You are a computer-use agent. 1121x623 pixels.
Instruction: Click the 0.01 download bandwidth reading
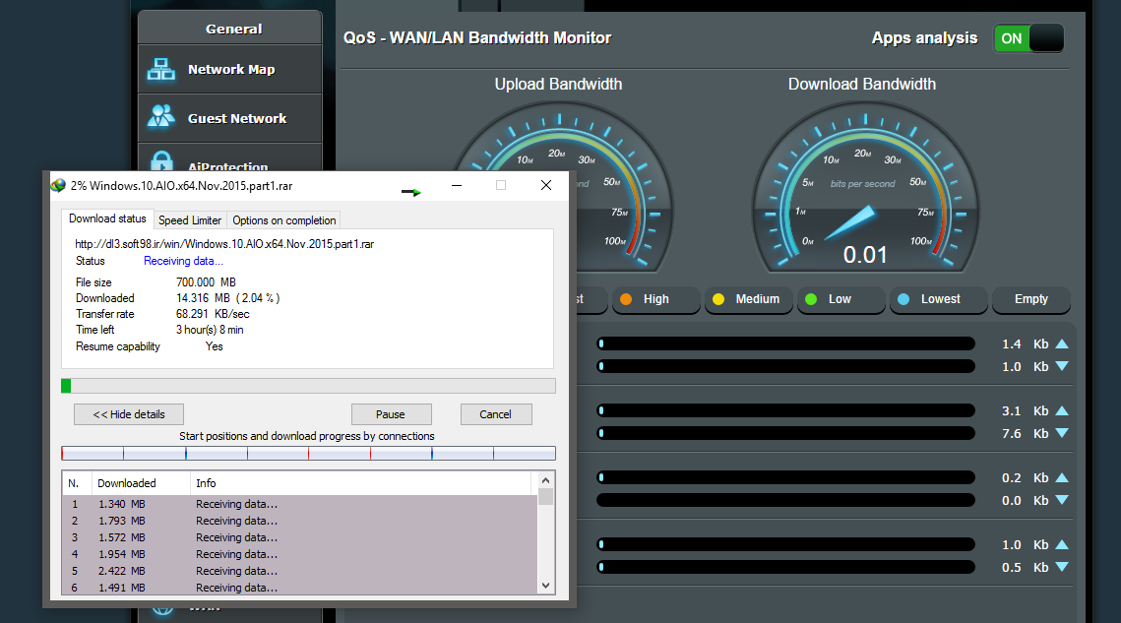(x=865, y=255)
